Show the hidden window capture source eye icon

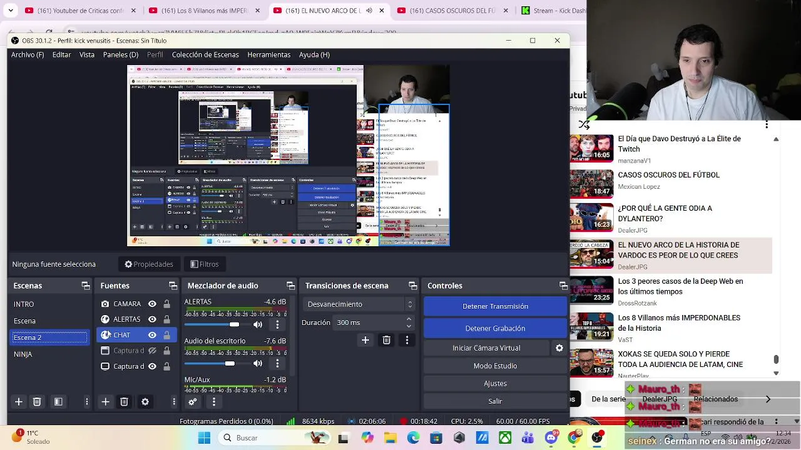152,351
